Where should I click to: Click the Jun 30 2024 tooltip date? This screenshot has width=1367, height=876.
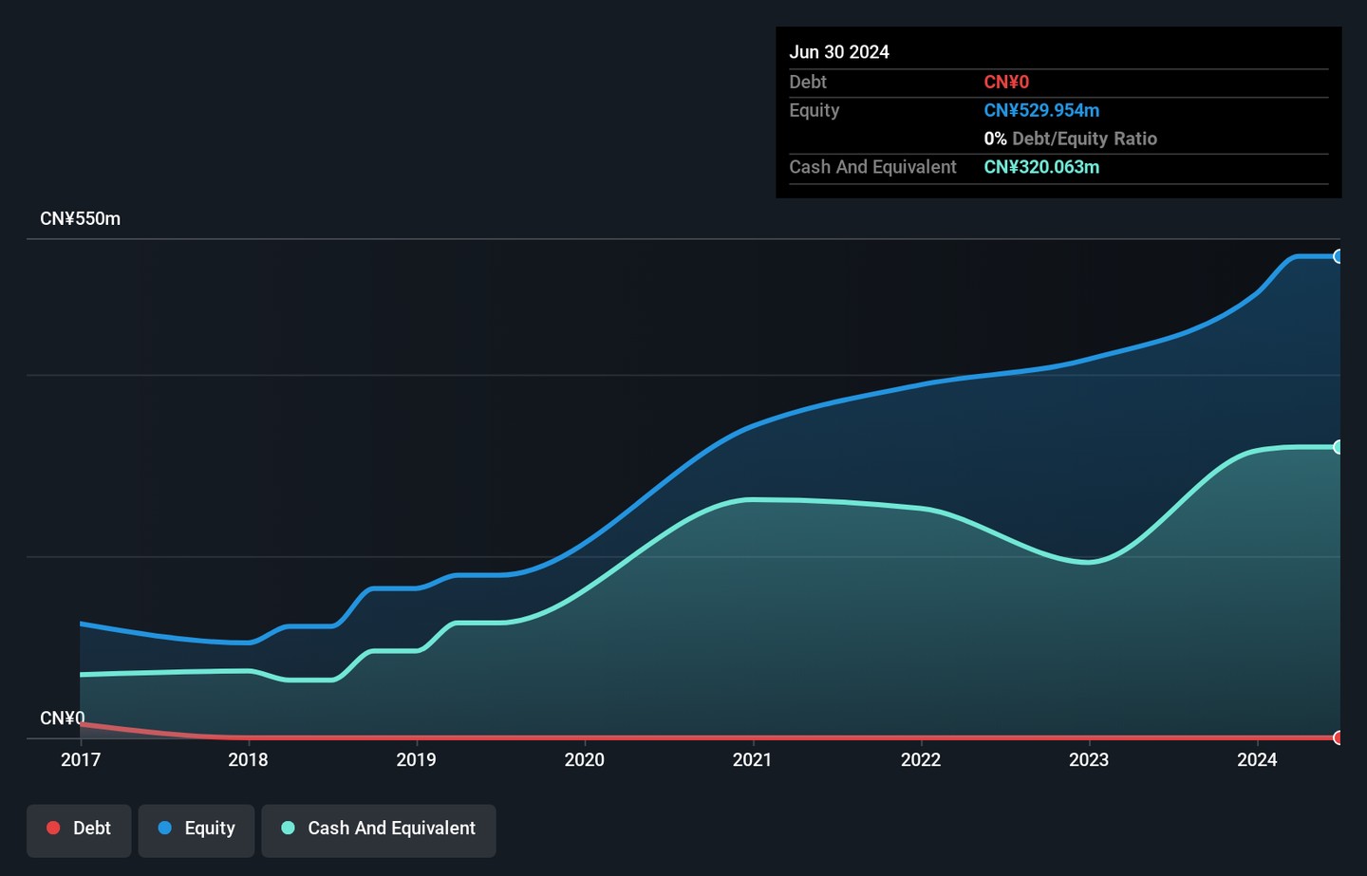point(839,52)
